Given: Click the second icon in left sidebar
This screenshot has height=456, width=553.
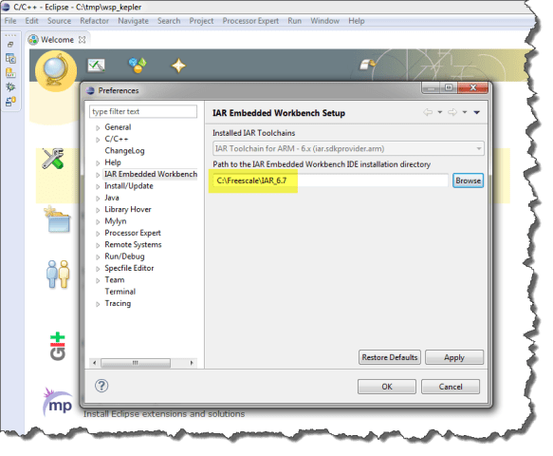Looking at the screenshot, I should pyautogui.click(x=10, y=58).
